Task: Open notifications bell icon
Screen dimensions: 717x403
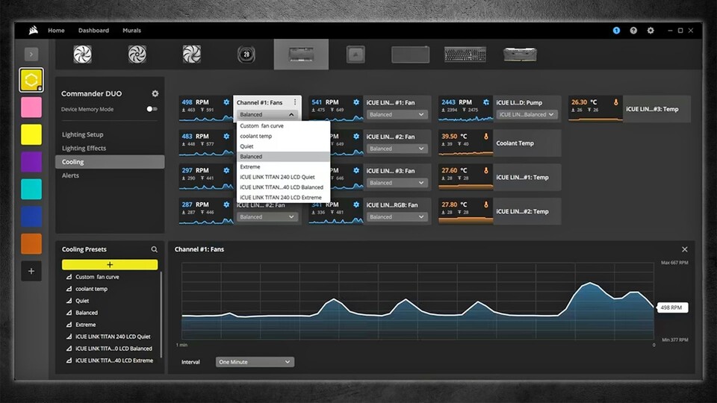Action: (616, 30)
